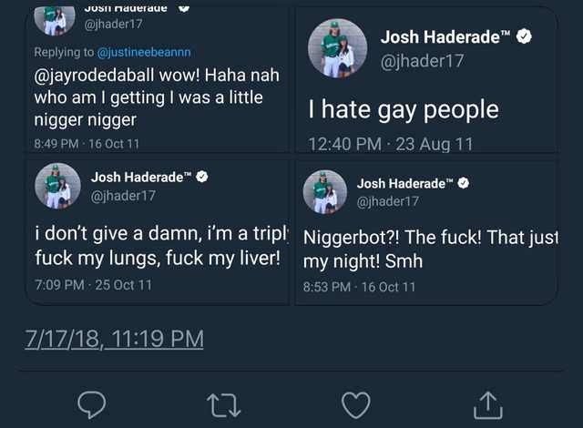Select the 8:49 PM · 16 Oct 11 timestamp
583x428 pixels.
tap(87, 144)
